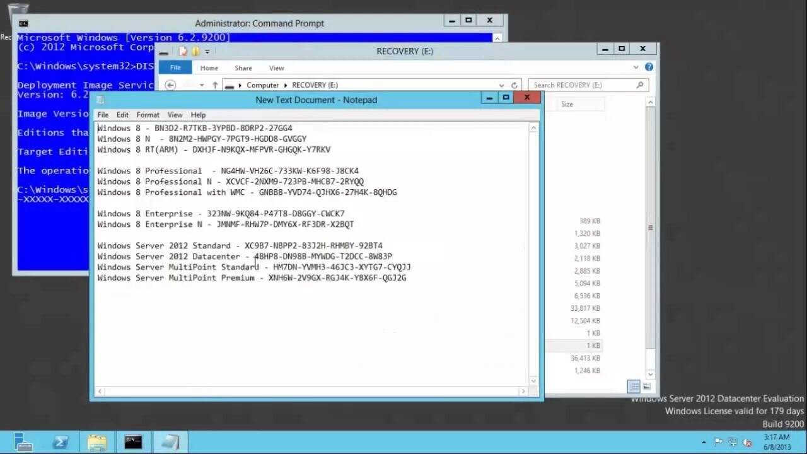Screen dimensions: 807x454
Task: Click the search magnifier icon in Explorer
Action: [x=640, y=85]
